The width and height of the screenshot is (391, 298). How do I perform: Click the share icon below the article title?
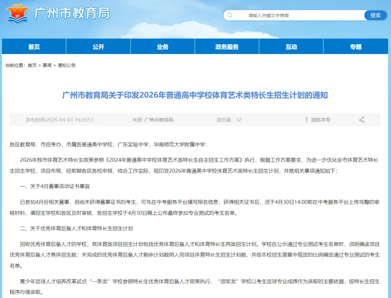point(361,119)
